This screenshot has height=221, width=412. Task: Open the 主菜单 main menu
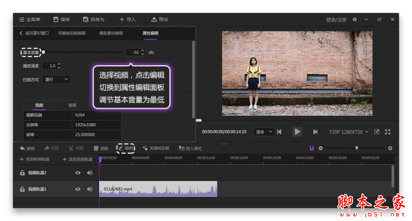pyautogui.click(x=29, y=19)
